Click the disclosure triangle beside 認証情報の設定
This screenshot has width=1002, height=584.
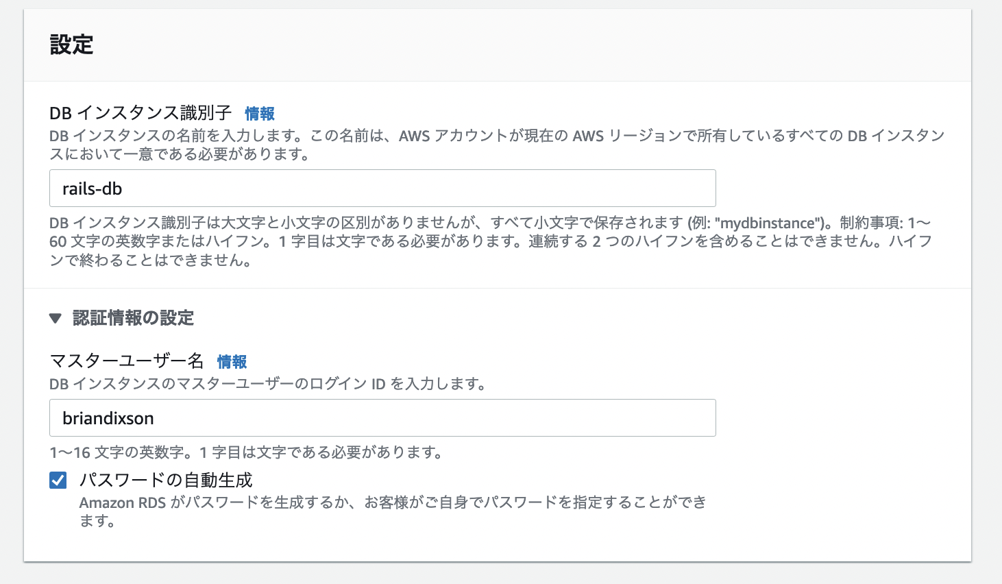click(56, 318)
